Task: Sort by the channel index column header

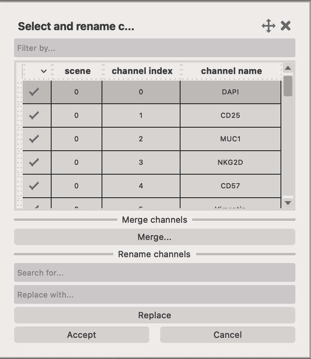Action: coord(142,71)
